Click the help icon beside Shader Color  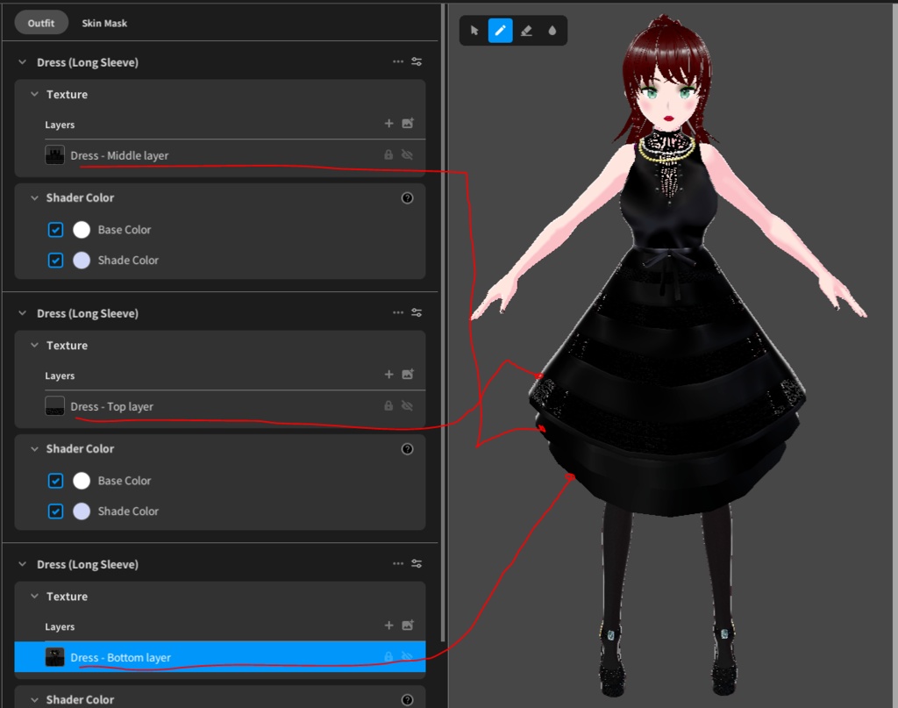pyautogui.click(x=407, y=197)
